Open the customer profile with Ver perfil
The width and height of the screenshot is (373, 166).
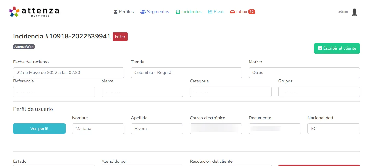39,129
